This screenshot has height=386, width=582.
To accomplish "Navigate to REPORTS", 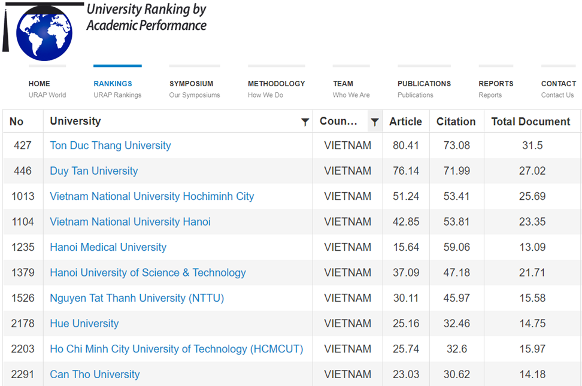I will tap(496, 84).
